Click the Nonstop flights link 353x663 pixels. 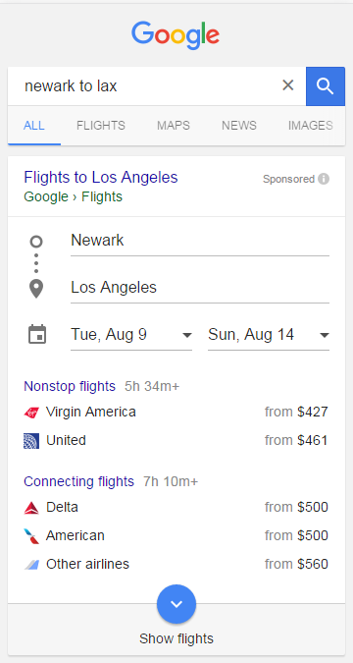click(x=70, y=386)
